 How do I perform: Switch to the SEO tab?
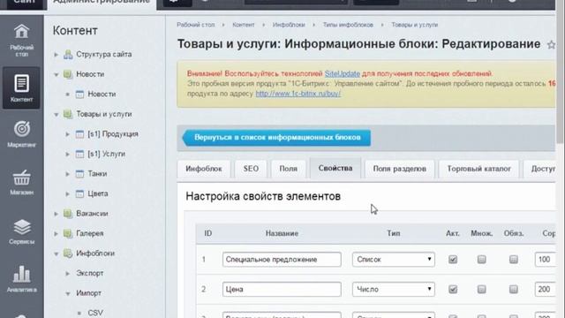[x=251, y=169]
